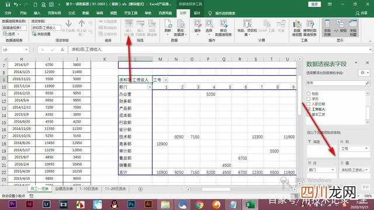Viewport: 374px width, 210px height.
Task: Open Field Settings (字段设置)
Action: (41, 34)
